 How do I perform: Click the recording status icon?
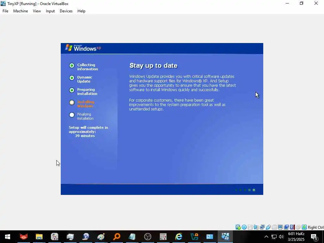tap(286, 227)
